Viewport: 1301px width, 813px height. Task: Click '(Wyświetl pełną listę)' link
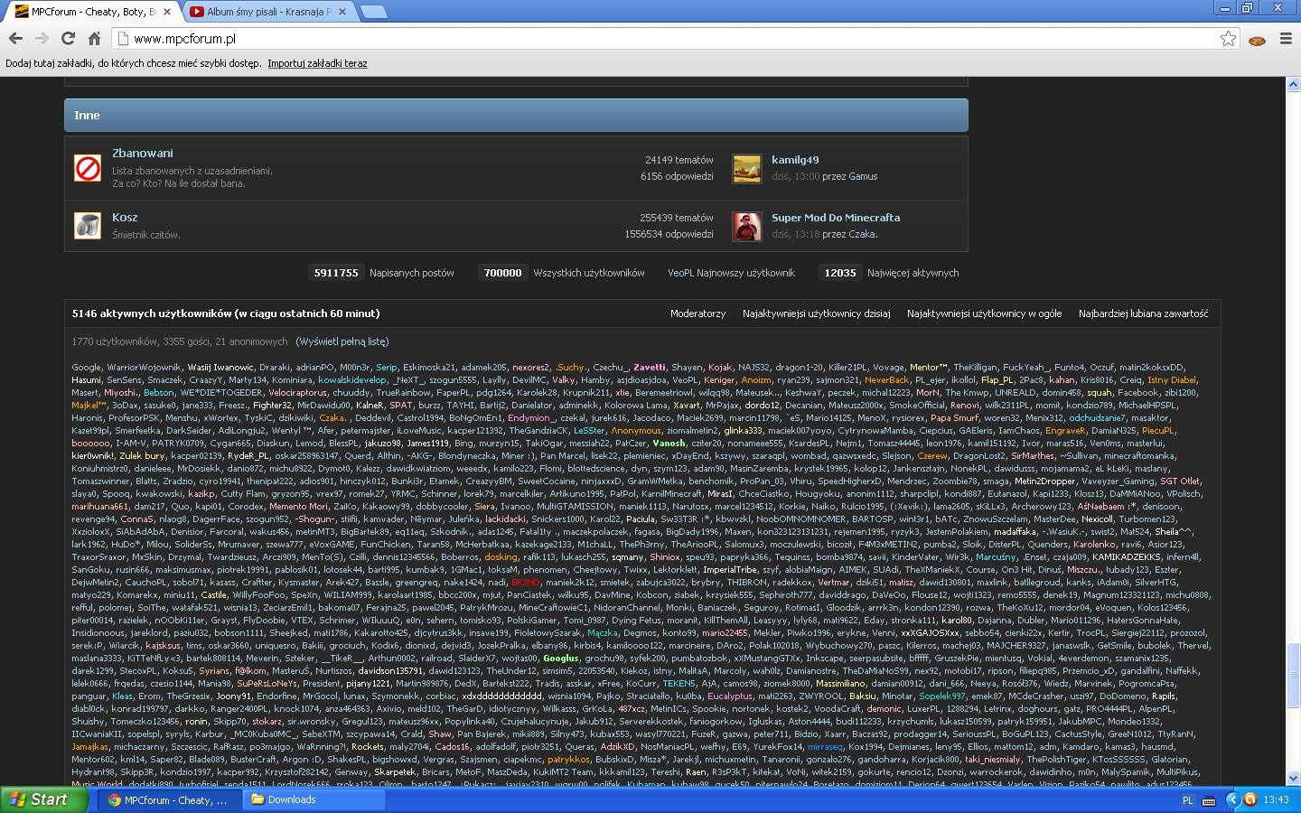(342, 341)
